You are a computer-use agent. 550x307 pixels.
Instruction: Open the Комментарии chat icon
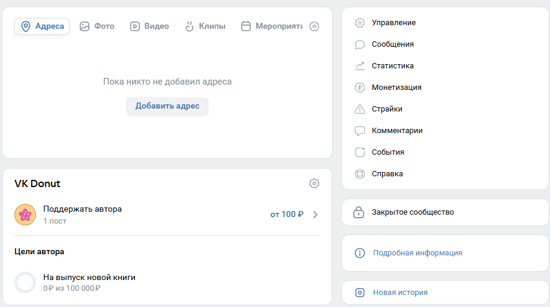(359, 131)
